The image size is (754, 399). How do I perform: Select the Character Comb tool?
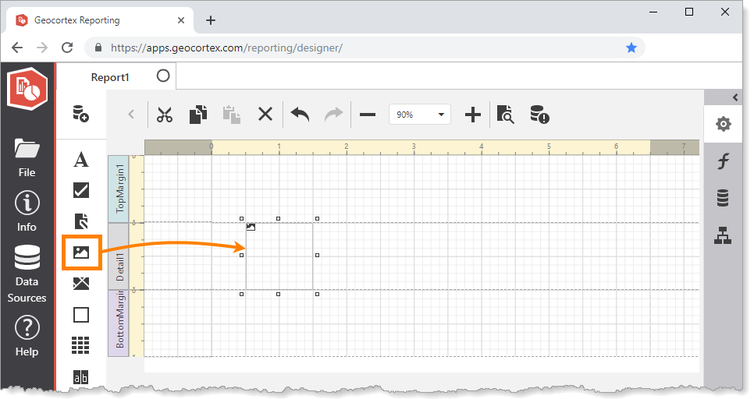(x=81, y=377)
